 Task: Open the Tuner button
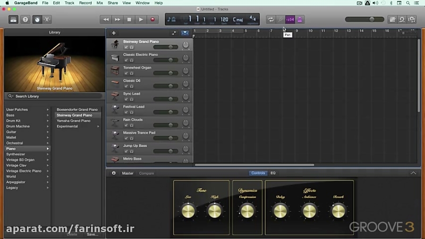(x=280, y=19)
